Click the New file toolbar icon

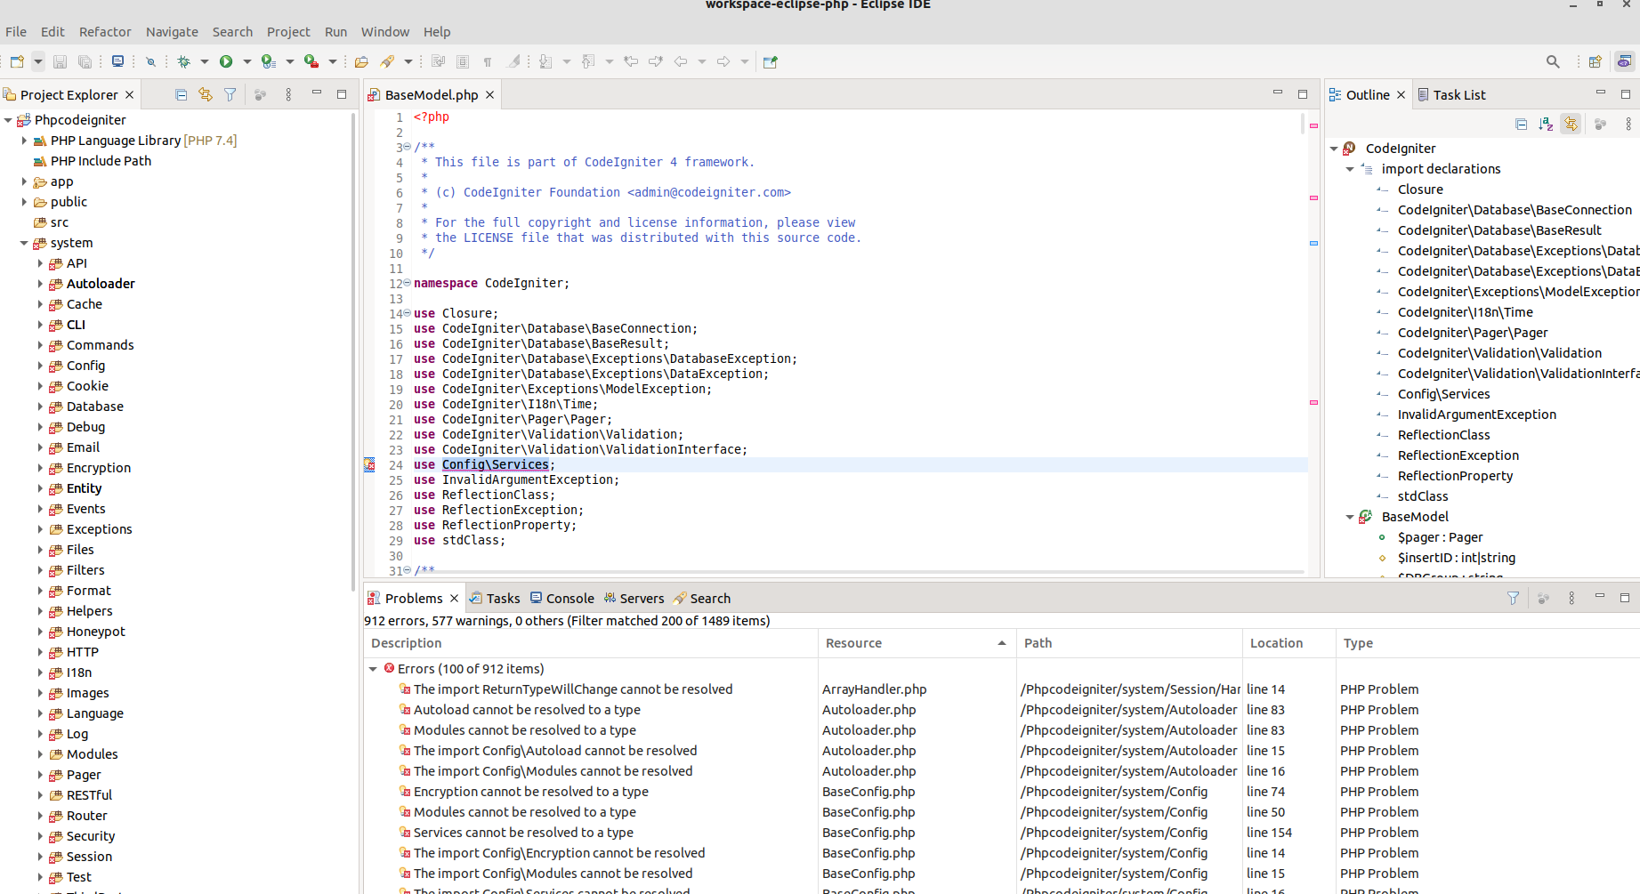[x=17, y=61]
